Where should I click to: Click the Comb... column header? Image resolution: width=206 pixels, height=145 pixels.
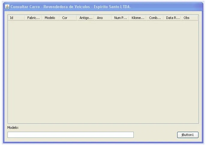pos(155,18)
